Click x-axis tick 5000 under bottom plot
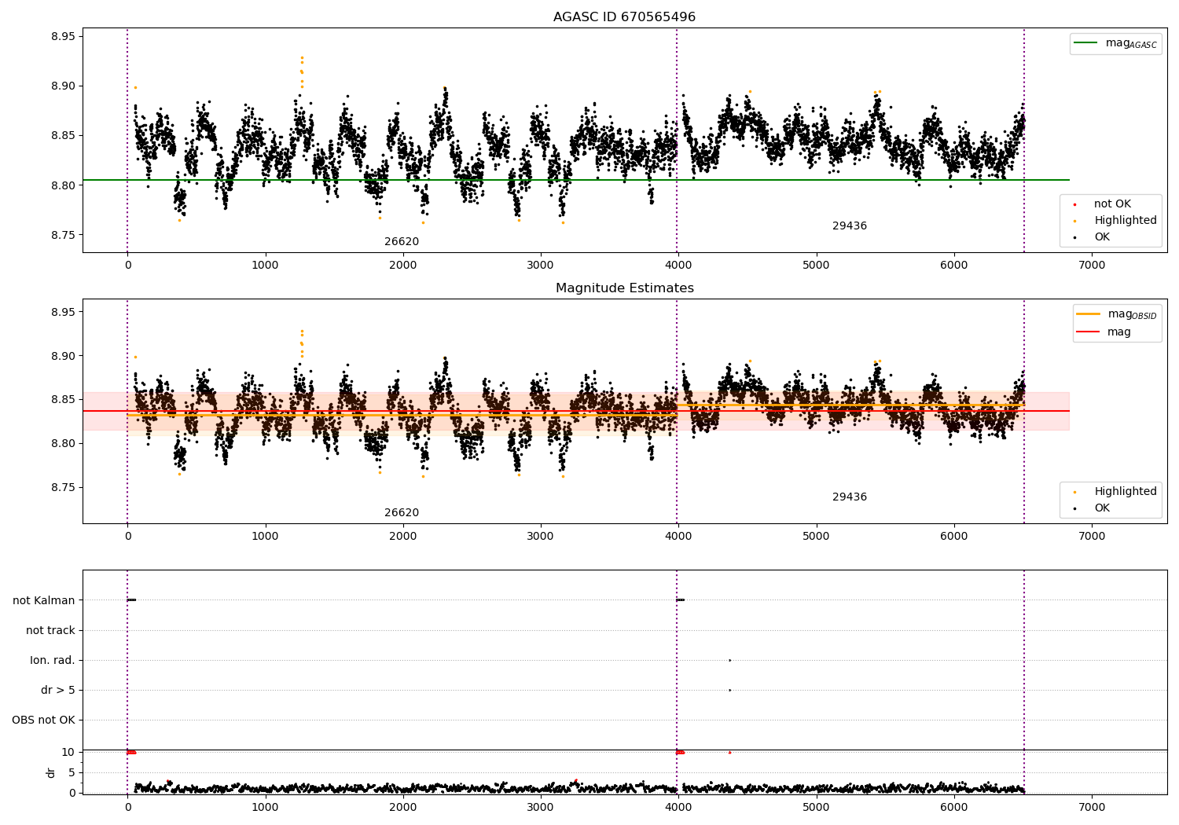Screen dimensions: 1179x825 pos(816,807)
